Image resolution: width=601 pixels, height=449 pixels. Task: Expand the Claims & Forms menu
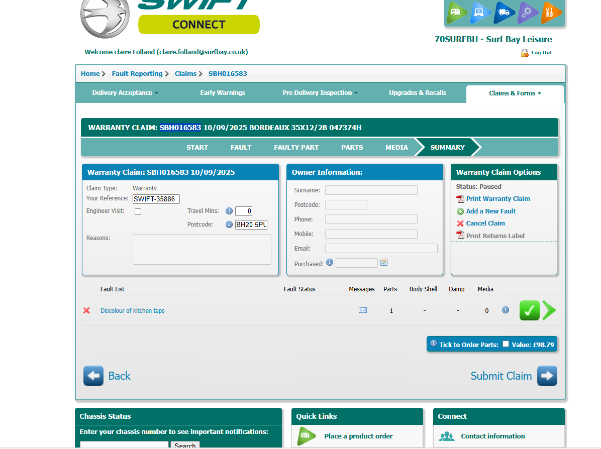(515, 93)
